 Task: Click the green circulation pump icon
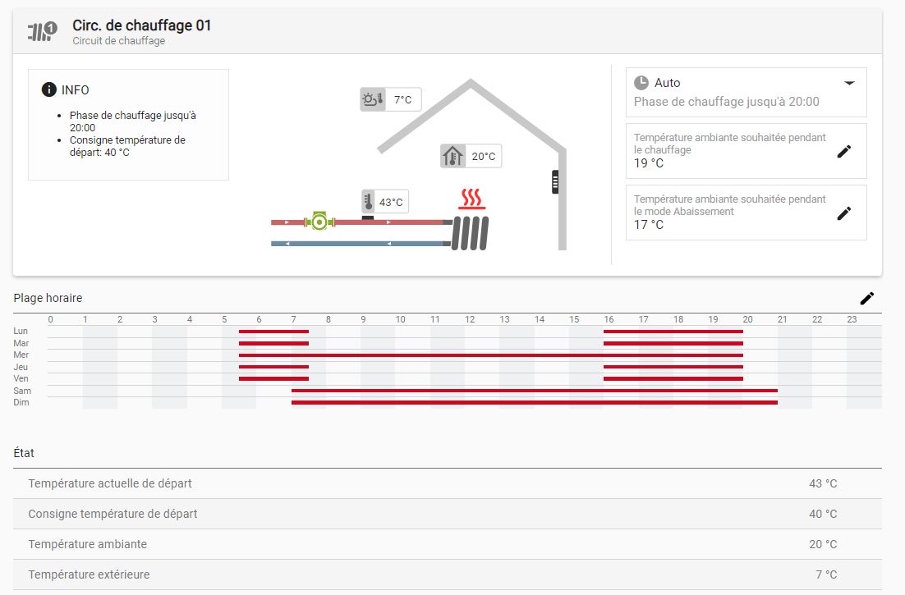tap(319, 222)
